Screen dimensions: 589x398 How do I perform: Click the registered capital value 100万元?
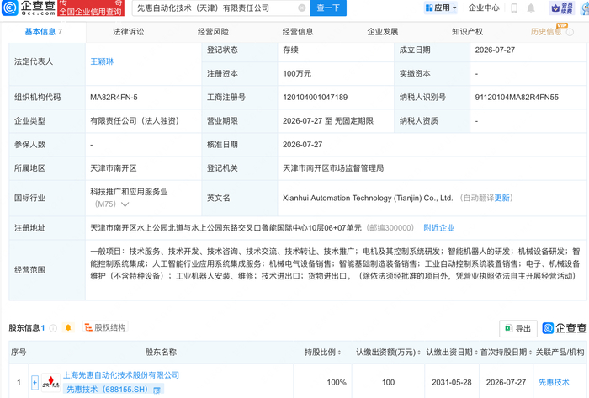point(297,73)
